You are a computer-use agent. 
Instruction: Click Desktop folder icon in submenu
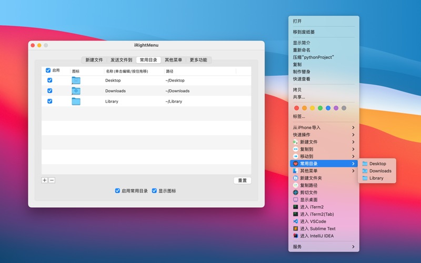coord(365,164)
